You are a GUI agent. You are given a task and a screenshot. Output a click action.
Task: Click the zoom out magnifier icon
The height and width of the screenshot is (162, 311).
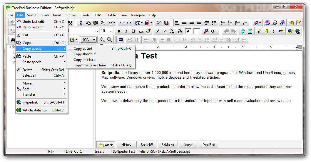(x=102, y=40)
